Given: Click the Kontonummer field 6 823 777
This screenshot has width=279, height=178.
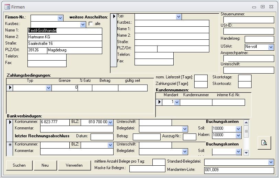Looking at the screenshot, I should 55,123.
